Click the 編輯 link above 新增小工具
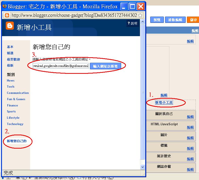Screen dimensions: 199x180 coord(164,95)
